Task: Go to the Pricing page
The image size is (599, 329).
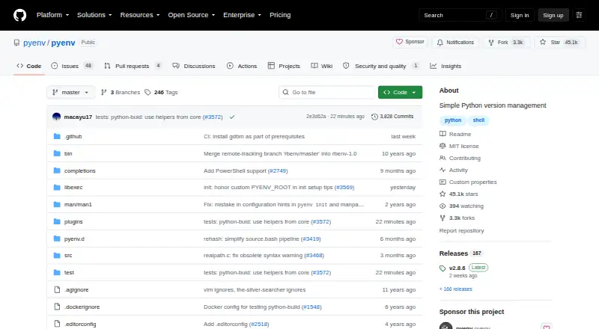Action: [x=280, y=15]
